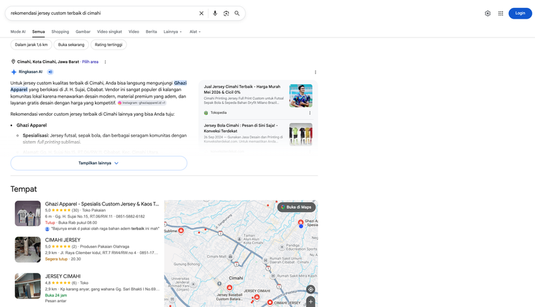Toggle the Buka sekarang filter chip
Screen dimensions: 535x307
[71, 45]
